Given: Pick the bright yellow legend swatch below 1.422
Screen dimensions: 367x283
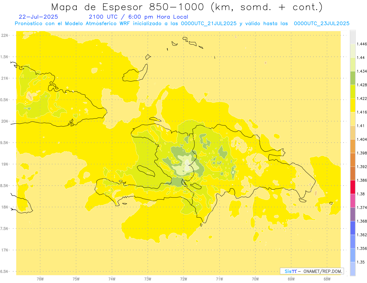Looking at the screenshot, I should tap(353, 105).
